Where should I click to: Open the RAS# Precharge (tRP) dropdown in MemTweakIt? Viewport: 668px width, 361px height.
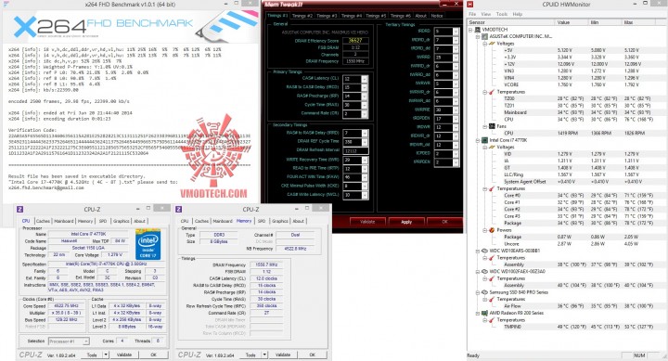[x=365, y=97]
